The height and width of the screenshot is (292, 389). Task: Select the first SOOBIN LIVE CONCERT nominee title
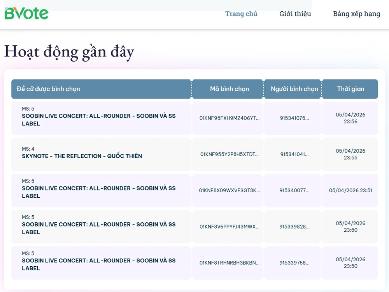coord(98,120)
